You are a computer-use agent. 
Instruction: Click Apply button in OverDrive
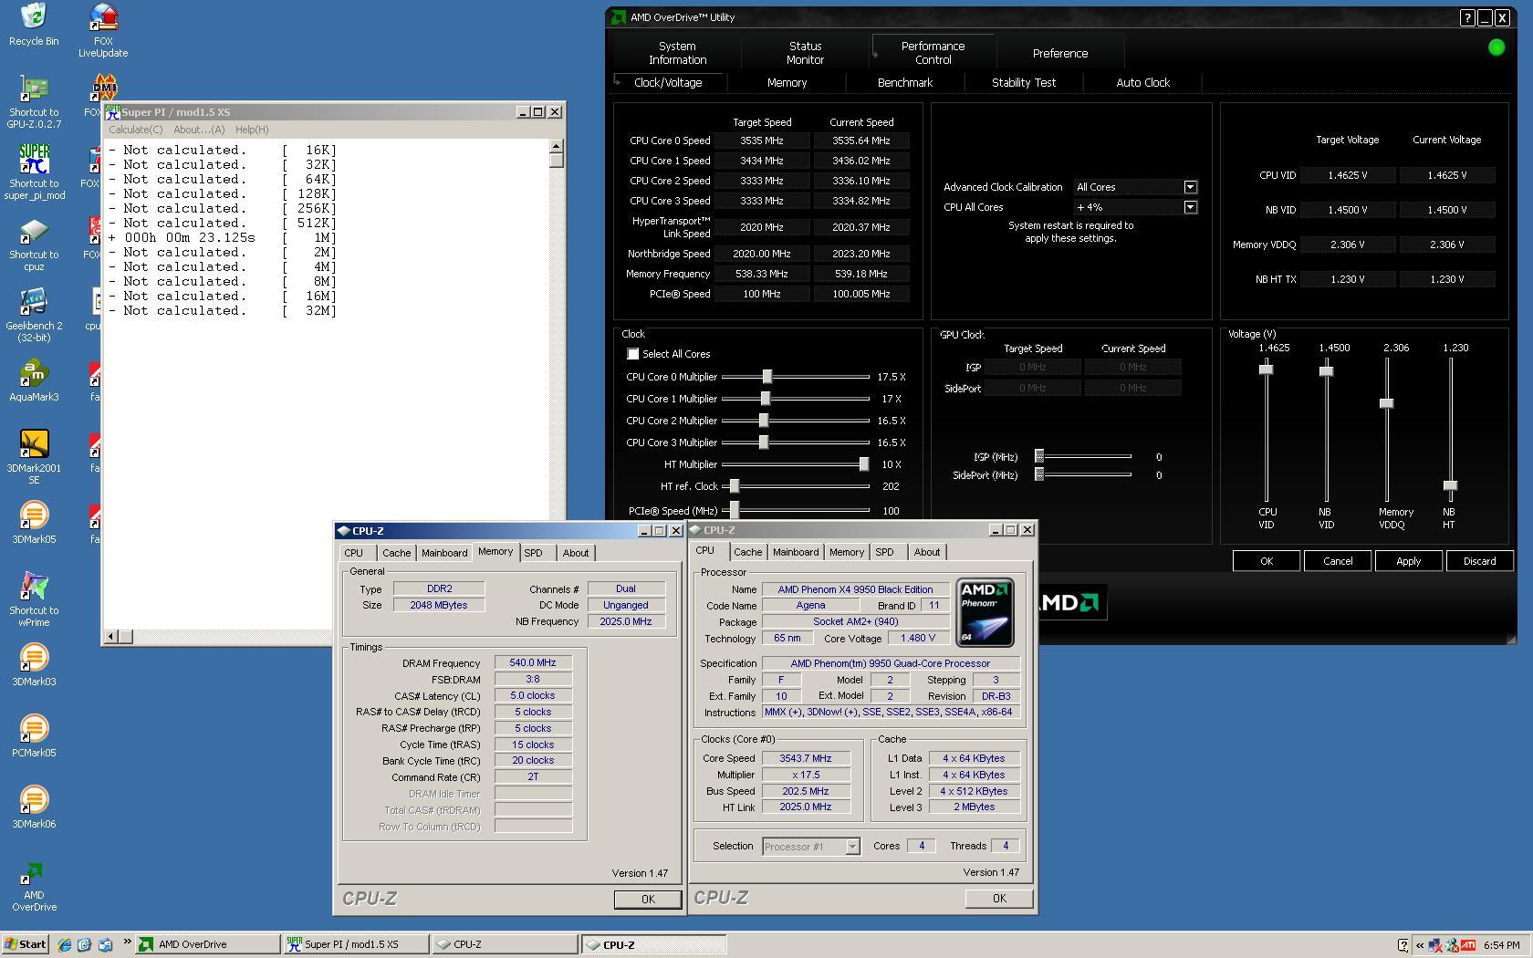coord(1408,561)
